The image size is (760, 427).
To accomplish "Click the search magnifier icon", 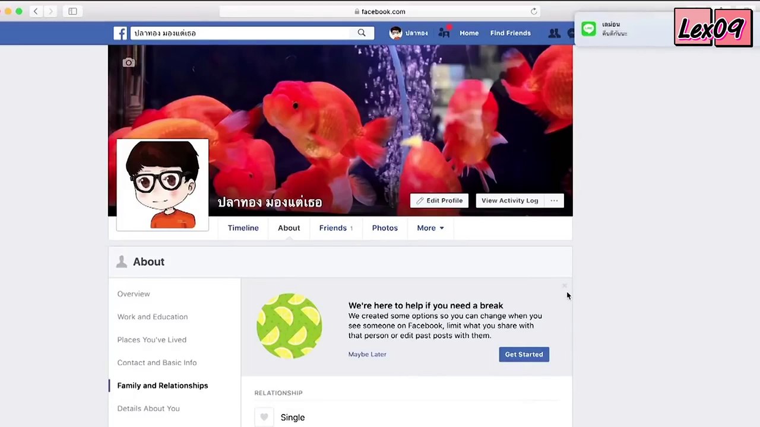I will coord(362,33).
